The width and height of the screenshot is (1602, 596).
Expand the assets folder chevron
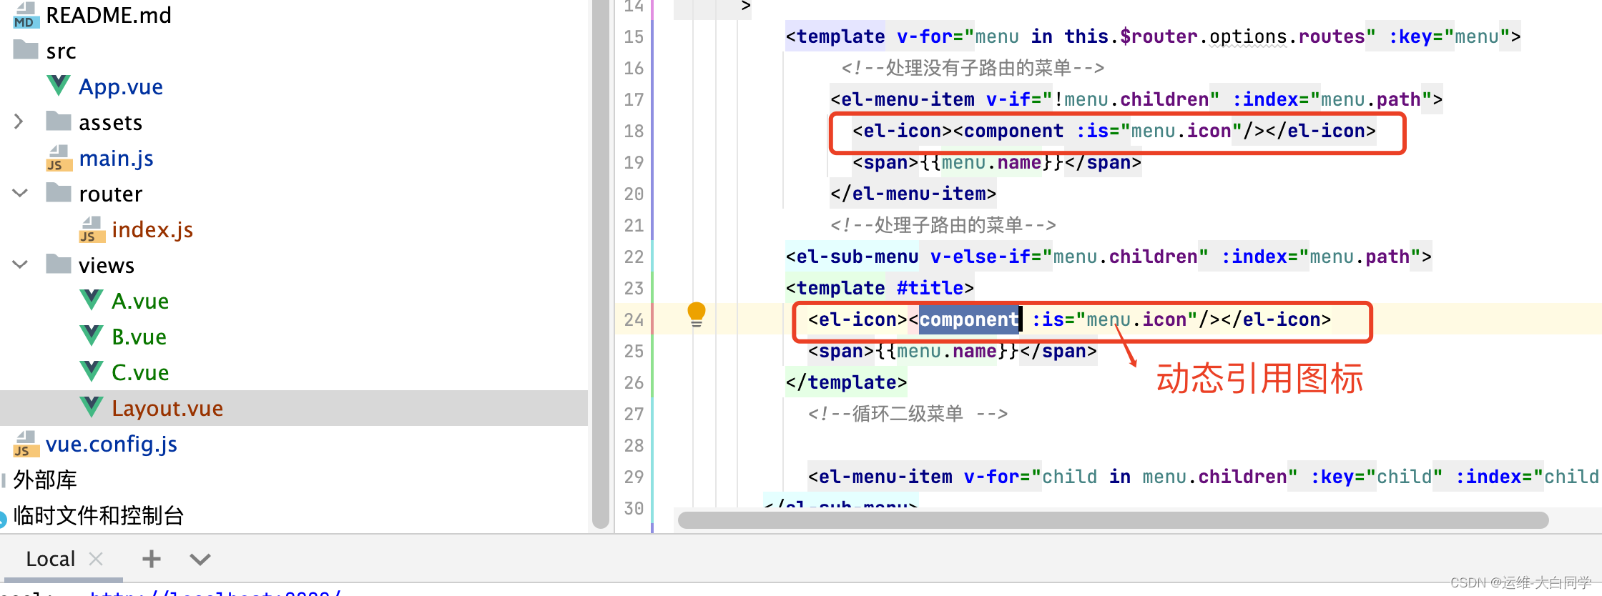point(19,122)
